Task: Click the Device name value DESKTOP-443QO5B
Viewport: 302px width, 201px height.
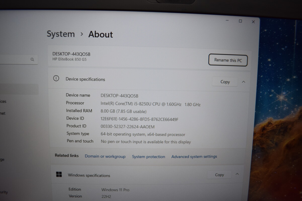Action: point(119,96)
